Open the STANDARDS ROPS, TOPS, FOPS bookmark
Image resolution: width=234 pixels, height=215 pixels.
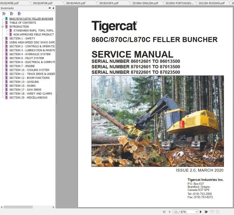tap(34, 30)
